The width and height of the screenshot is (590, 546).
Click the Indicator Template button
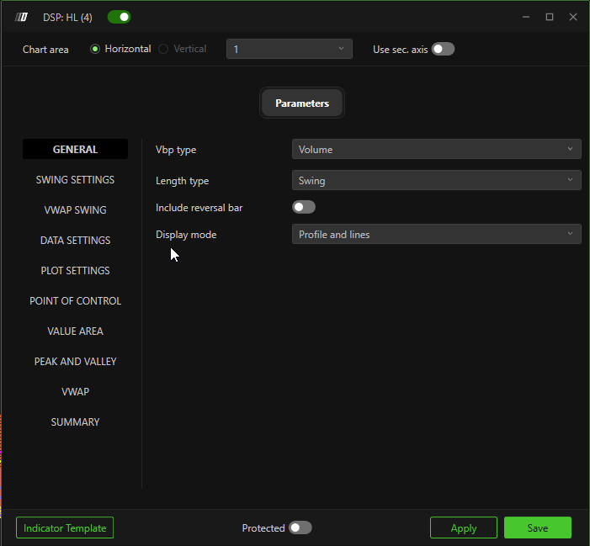point(65,528)
